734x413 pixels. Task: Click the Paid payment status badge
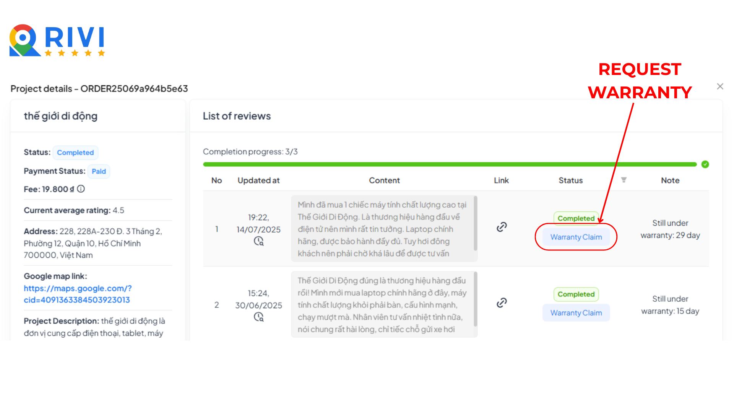point(99,171)
